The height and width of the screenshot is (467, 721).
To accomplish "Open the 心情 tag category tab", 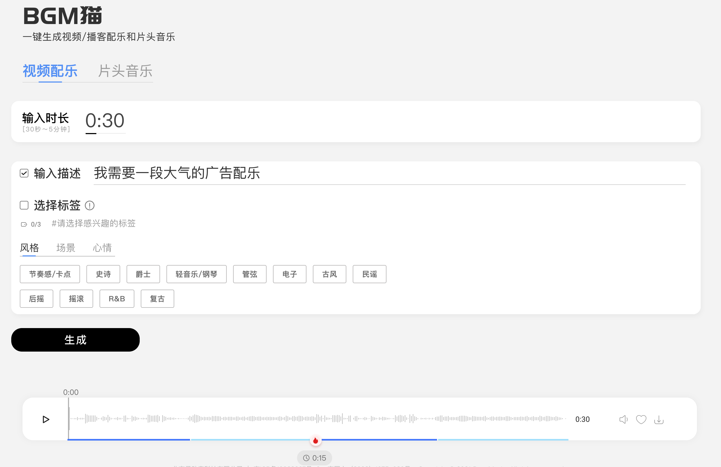I will click(x=102, y=248).
